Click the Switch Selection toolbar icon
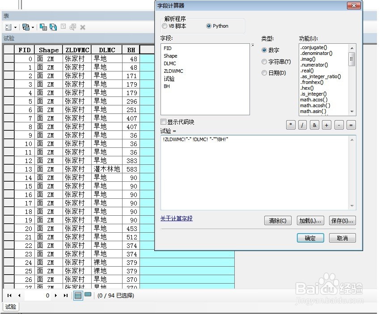The height and width of the screenshot is (314, 385). (54, 27)
